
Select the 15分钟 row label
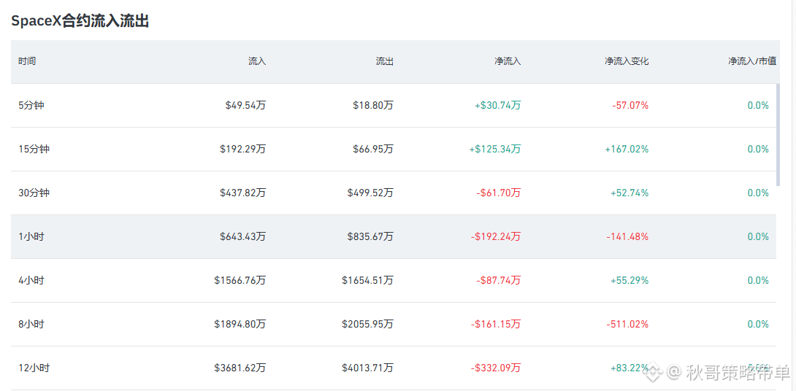[34, 149]
